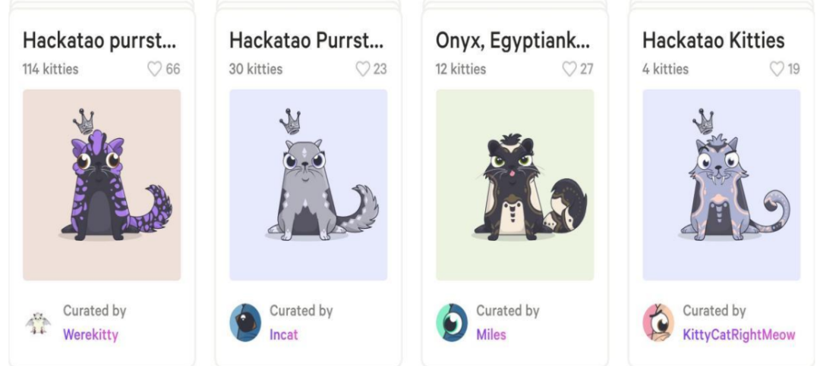Open the purple spotted crowned kitty image
The image size is (820, 366).
pyautogui.click(x=102, y=185)
